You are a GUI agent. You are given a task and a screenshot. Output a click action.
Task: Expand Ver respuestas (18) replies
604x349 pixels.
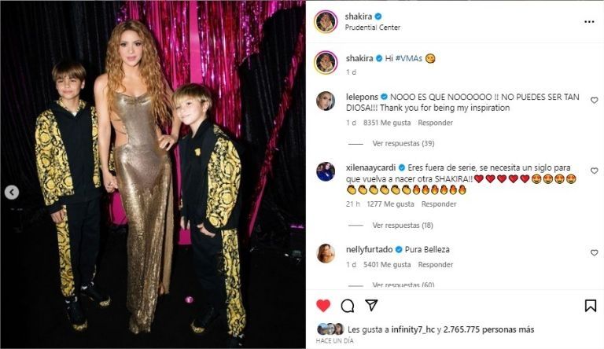click(x=403, y=225)
